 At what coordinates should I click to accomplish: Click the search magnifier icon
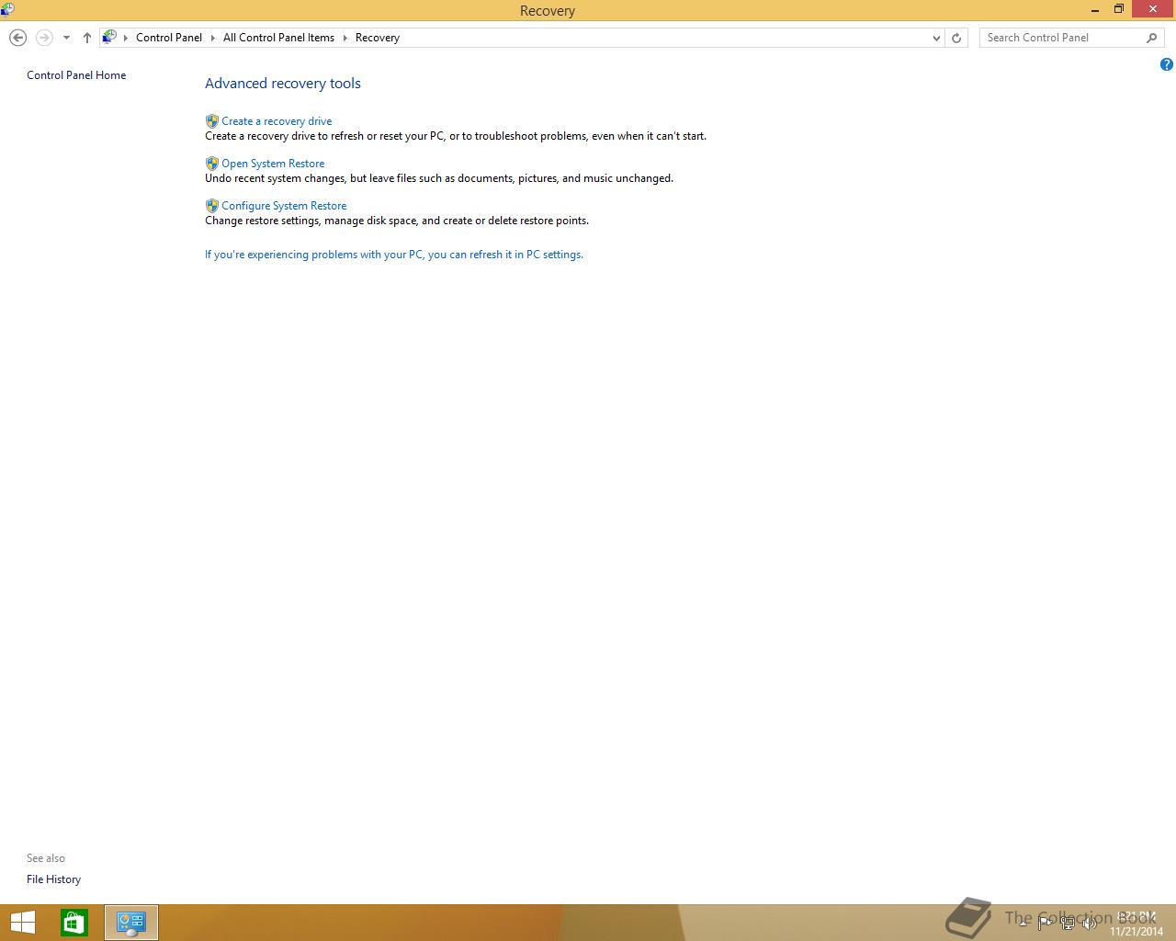[x=1152, y=38]
